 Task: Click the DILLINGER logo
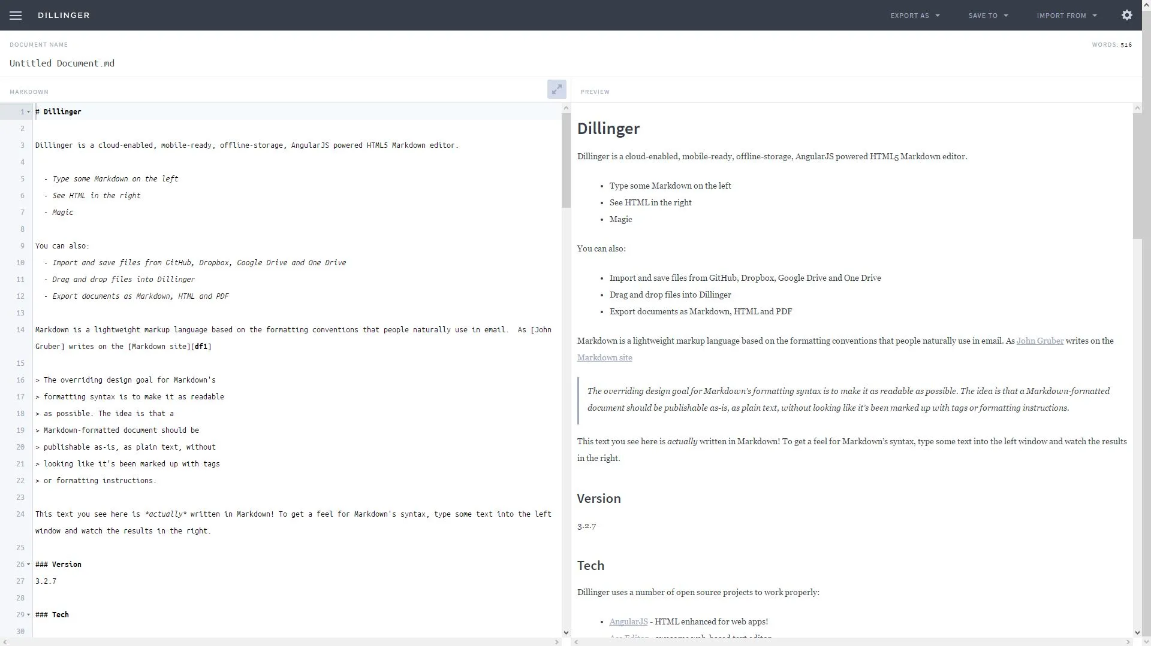pyautogui.click(x=64, y=15)
